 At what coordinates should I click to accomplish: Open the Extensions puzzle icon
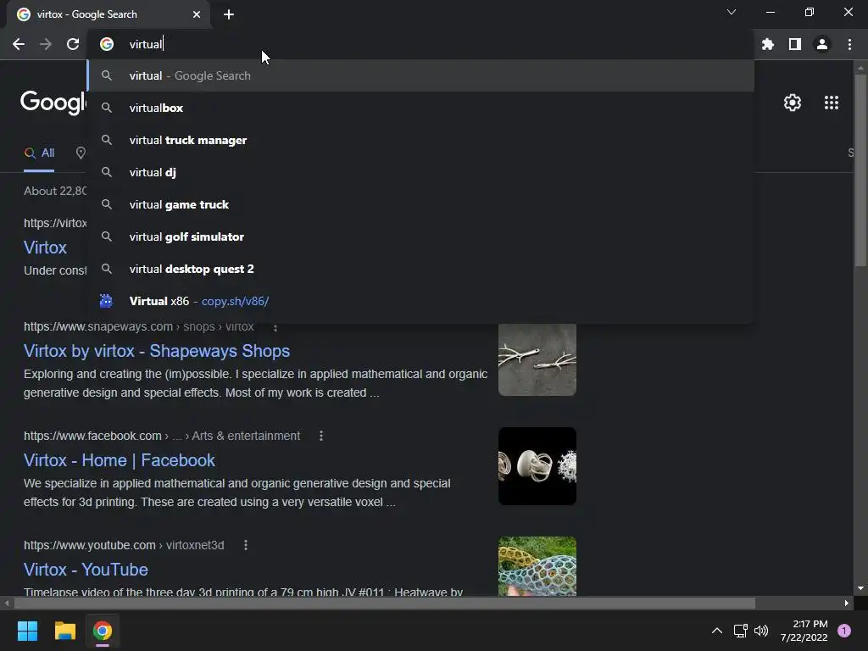point(768,44)
